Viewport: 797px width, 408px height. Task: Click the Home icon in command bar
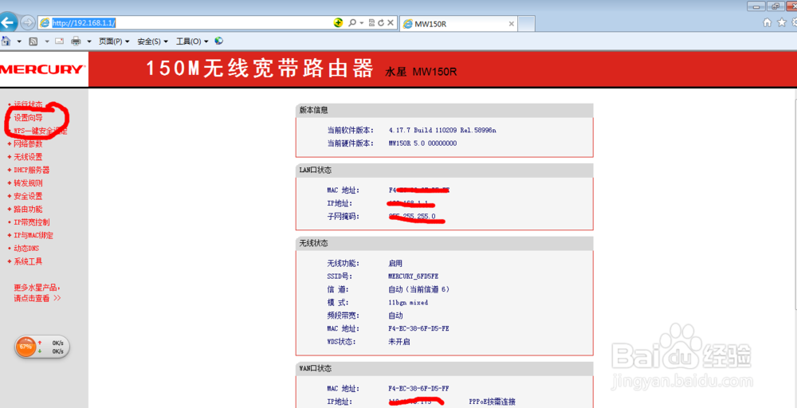6,41
